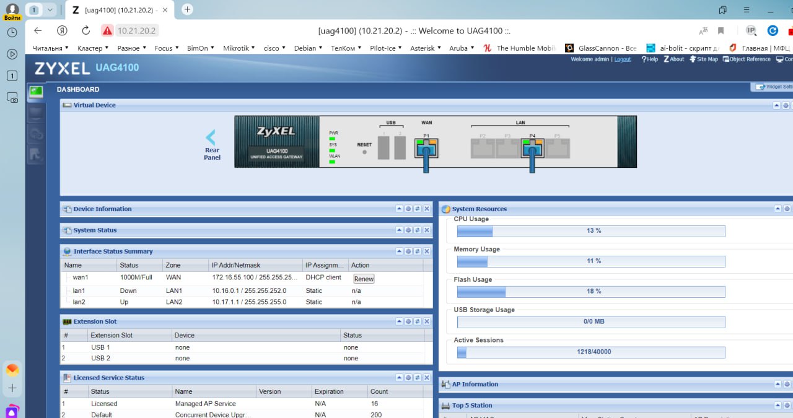
Task: Click the Logout link
Action: pyautogui.click(x=623, y=59)
